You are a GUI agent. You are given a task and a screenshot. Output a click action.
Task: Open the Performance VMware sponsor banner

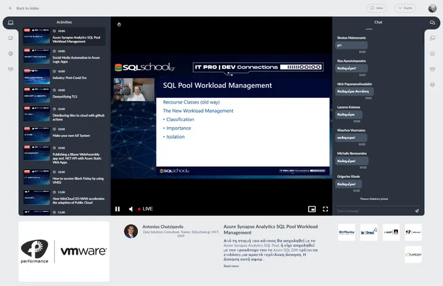click(x=64, y=251)
